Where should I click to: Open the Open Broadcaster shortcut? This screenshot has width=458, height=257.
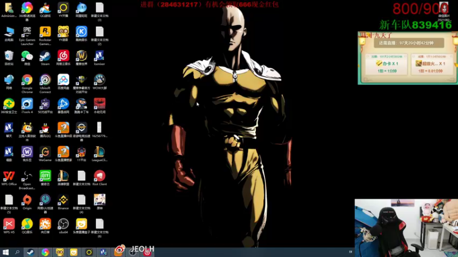[27, 180]
